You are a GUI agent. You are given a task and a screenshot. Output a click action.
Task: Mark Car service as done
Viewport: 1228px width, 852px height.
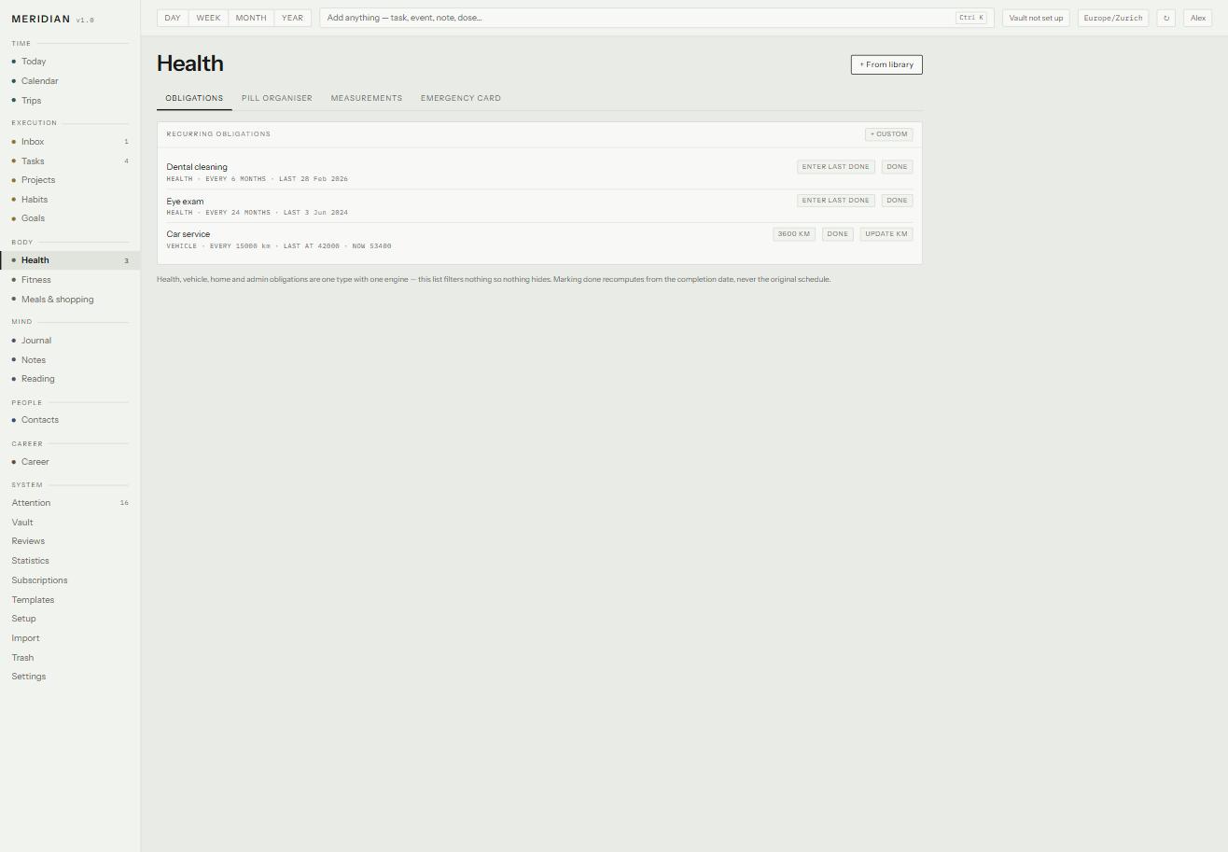(838, 234)
